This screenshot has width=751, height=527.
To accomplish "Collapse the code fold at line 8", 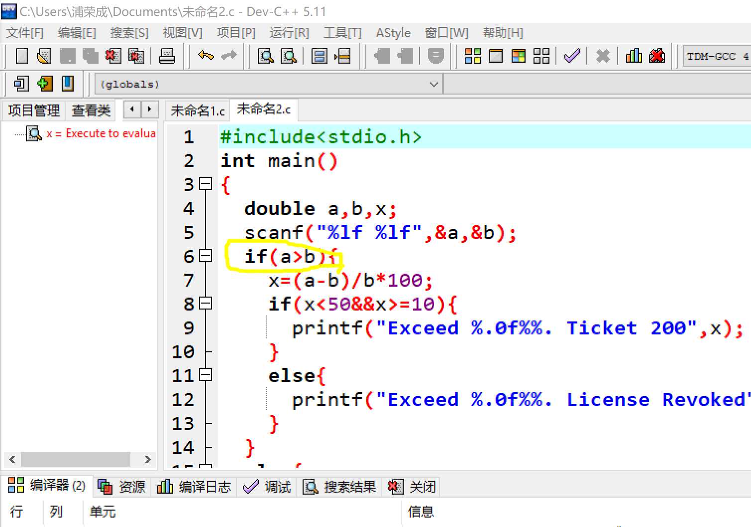I will point(206,304).
